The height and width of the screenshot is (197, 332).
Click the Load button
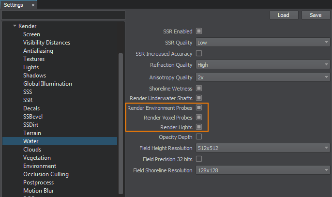284,15
